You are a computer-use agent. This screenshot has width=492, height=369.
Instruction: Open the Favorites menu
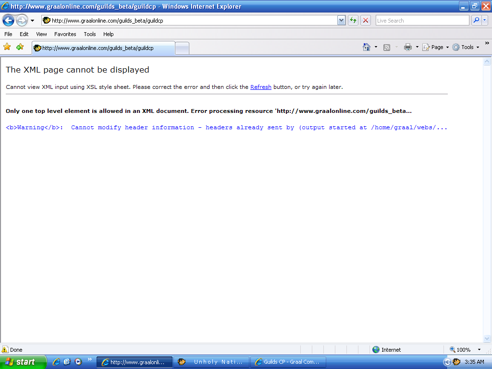[x=65, y=34]
